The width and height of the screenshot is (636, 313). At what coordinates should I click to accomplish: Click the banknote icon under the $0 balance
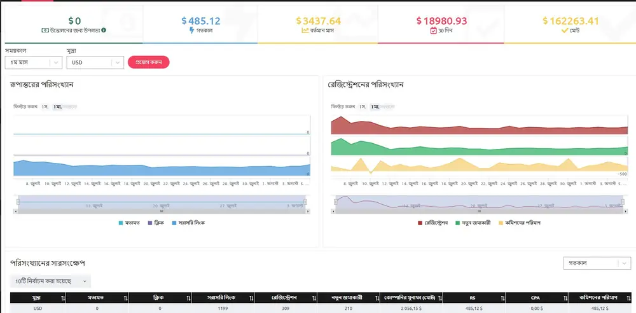coord(45,30)
